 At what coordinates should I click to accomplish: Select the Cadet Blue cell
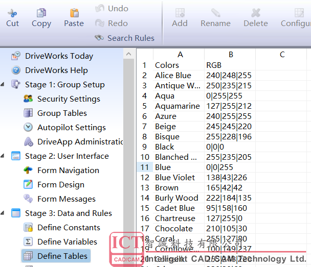pos(179,208)
